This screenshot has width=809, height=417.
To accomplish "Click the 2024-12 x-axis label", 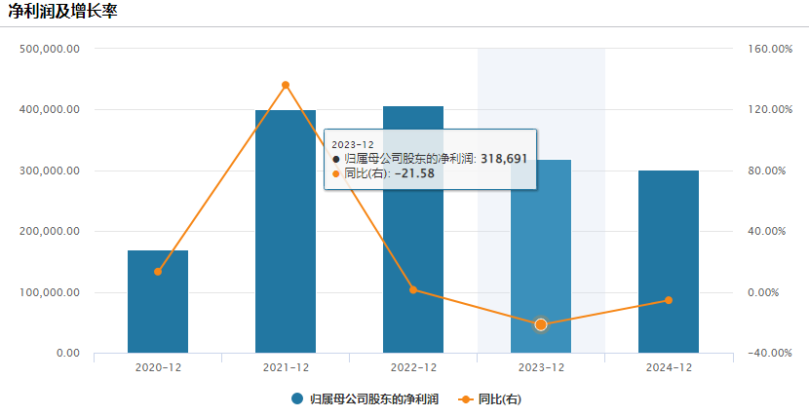I will click(x=669, y=367).
